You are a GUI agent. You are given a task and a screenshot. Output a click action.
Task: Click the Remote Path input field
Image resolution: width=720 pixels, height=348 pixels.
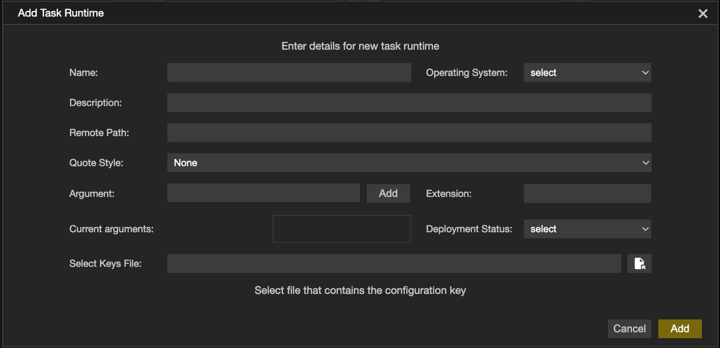click(x=409, y=133)
